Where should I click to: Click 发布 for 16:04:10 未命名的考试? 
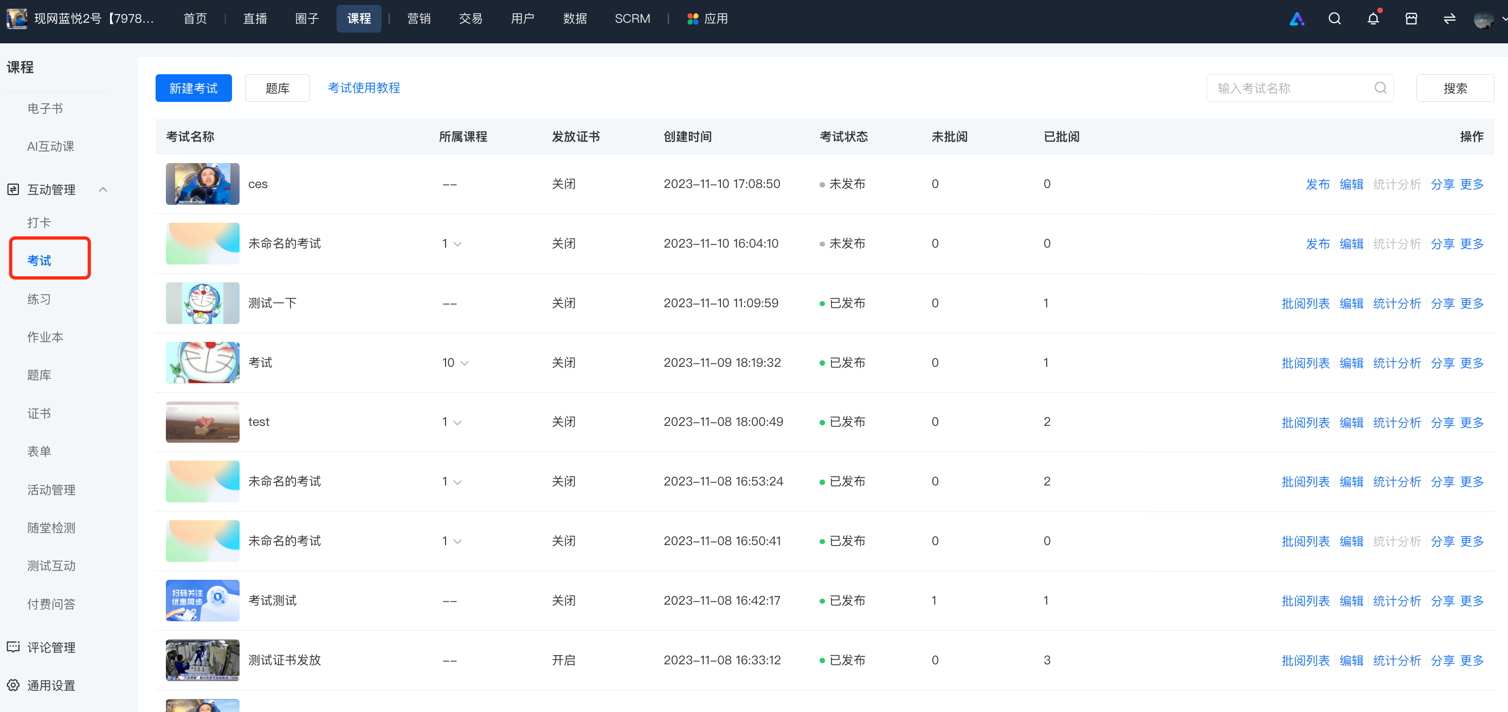tap(1318, 244)
